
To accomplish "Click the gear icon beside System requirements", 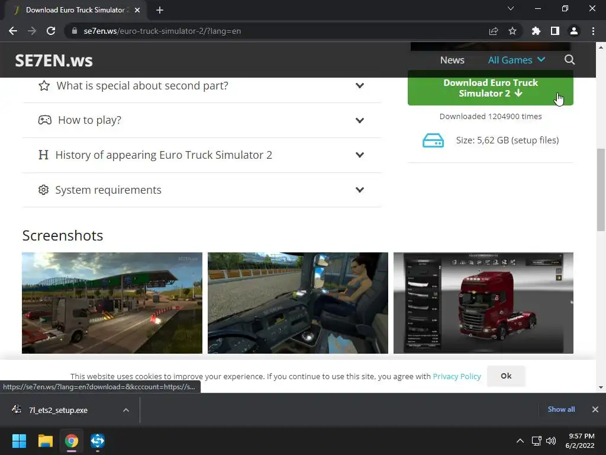I will (44, 190).
